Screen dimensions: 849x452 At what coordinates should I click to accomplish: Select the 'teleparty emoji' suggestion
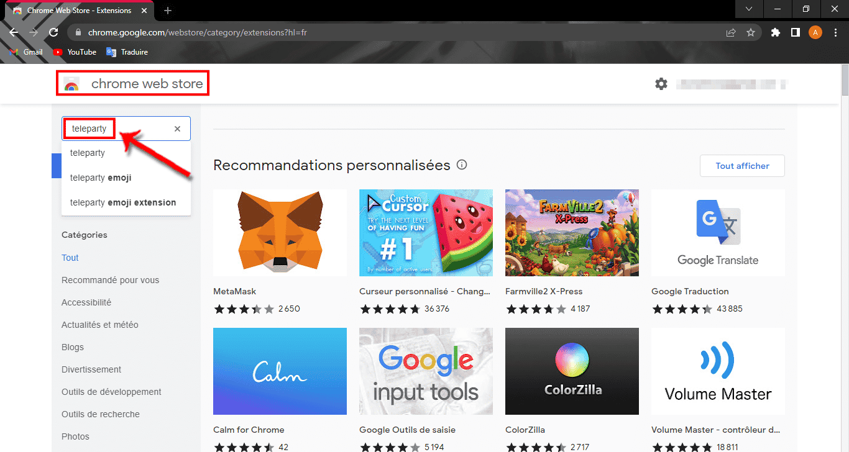(126, 178)
